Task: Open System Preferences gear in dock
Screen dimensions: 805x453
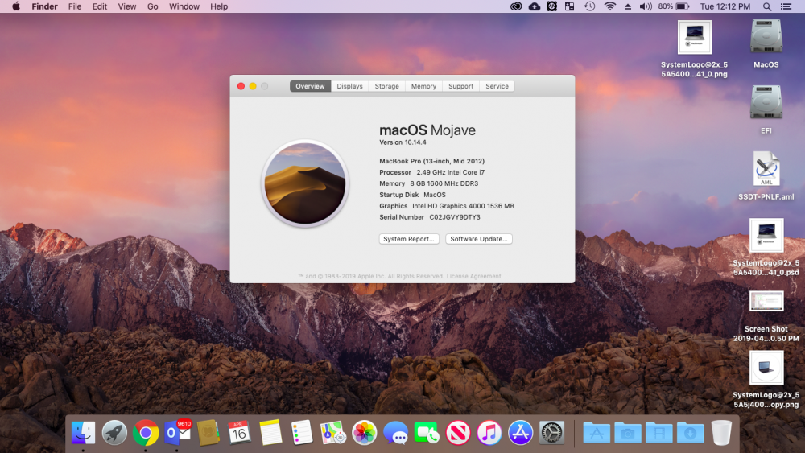Action: pos(552,433)
